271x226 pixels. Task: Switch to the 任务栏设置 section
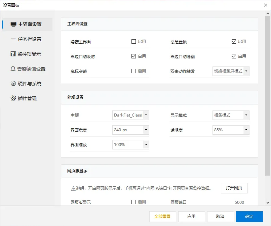[30, 39]
